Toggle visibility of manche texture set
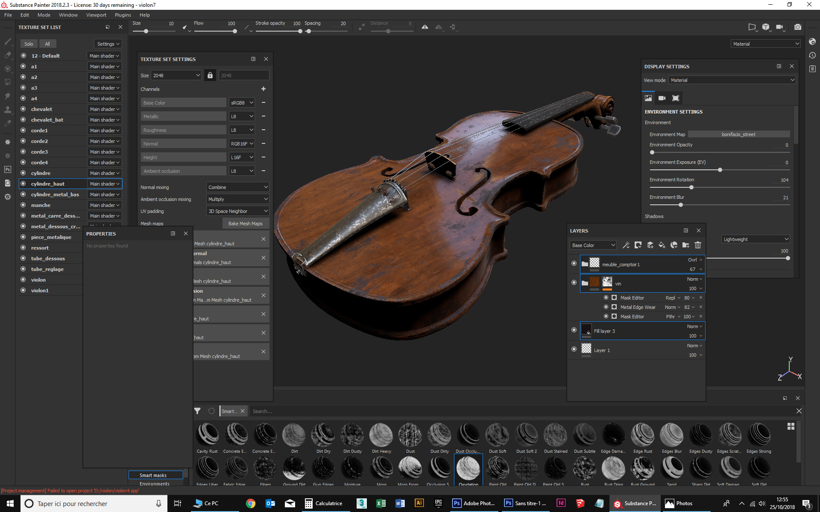 (x=23, y=205)
